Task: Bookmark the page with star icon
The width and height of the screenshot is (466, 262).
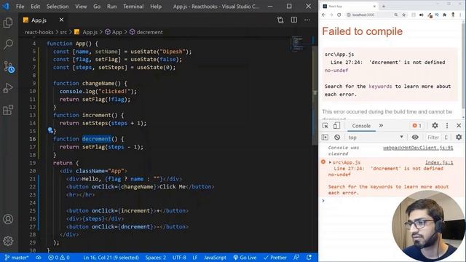Action: [403, 15]
